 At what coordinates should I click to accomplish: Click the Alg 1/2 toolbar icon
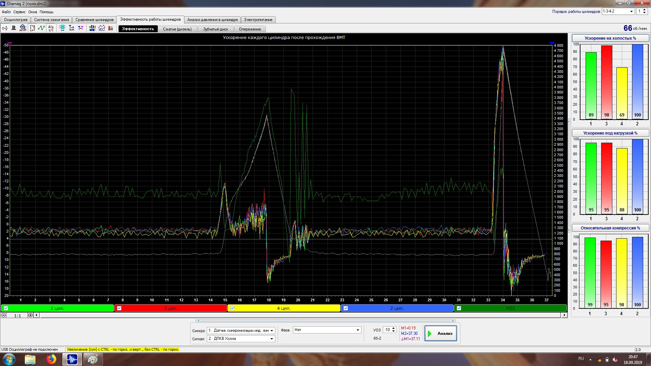click(x=51, y=28)
